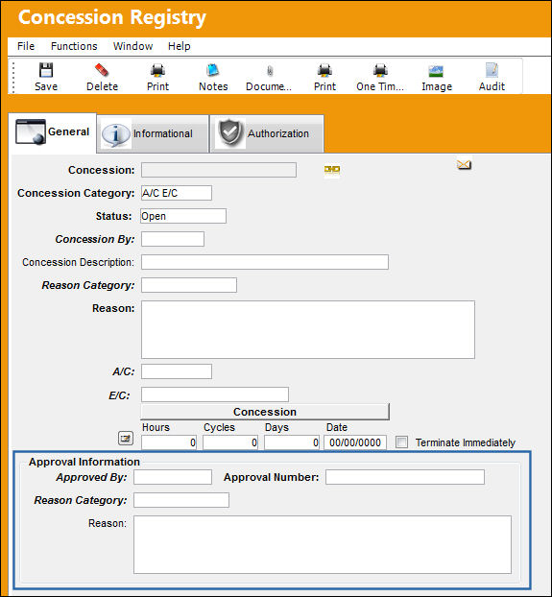Screen dimensions: 552x597
Task: Tick the Terminate Immediately checkbox
Action: coord(401,442)
